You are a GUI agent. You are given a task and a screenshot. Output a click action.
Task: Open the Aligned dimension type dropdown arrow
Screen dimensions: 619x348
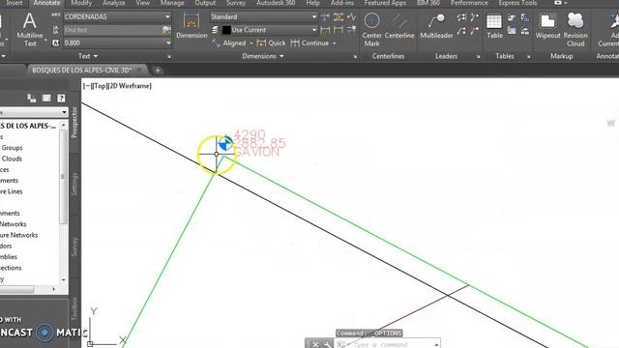[x=251, y=43]
